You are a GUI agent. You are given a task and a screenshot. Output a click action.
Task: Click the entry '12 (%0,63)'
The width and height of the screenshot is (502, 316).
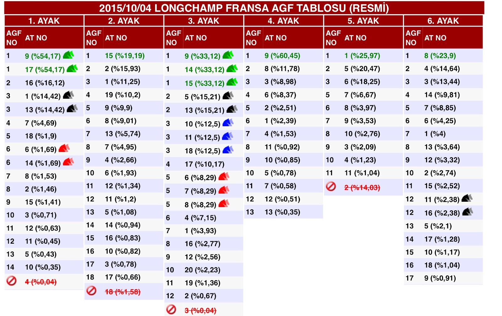(x=43, y=228)
